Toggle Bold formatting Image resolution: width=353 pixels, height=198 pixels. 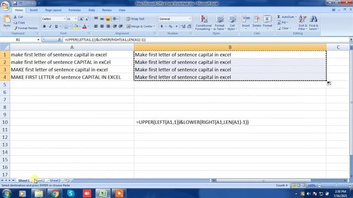tap(44, 26)
